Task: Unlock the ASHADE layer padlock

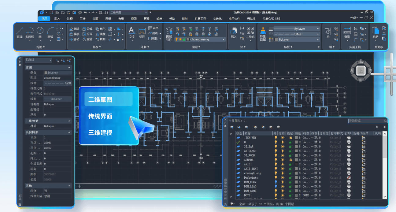Action: 291,160
